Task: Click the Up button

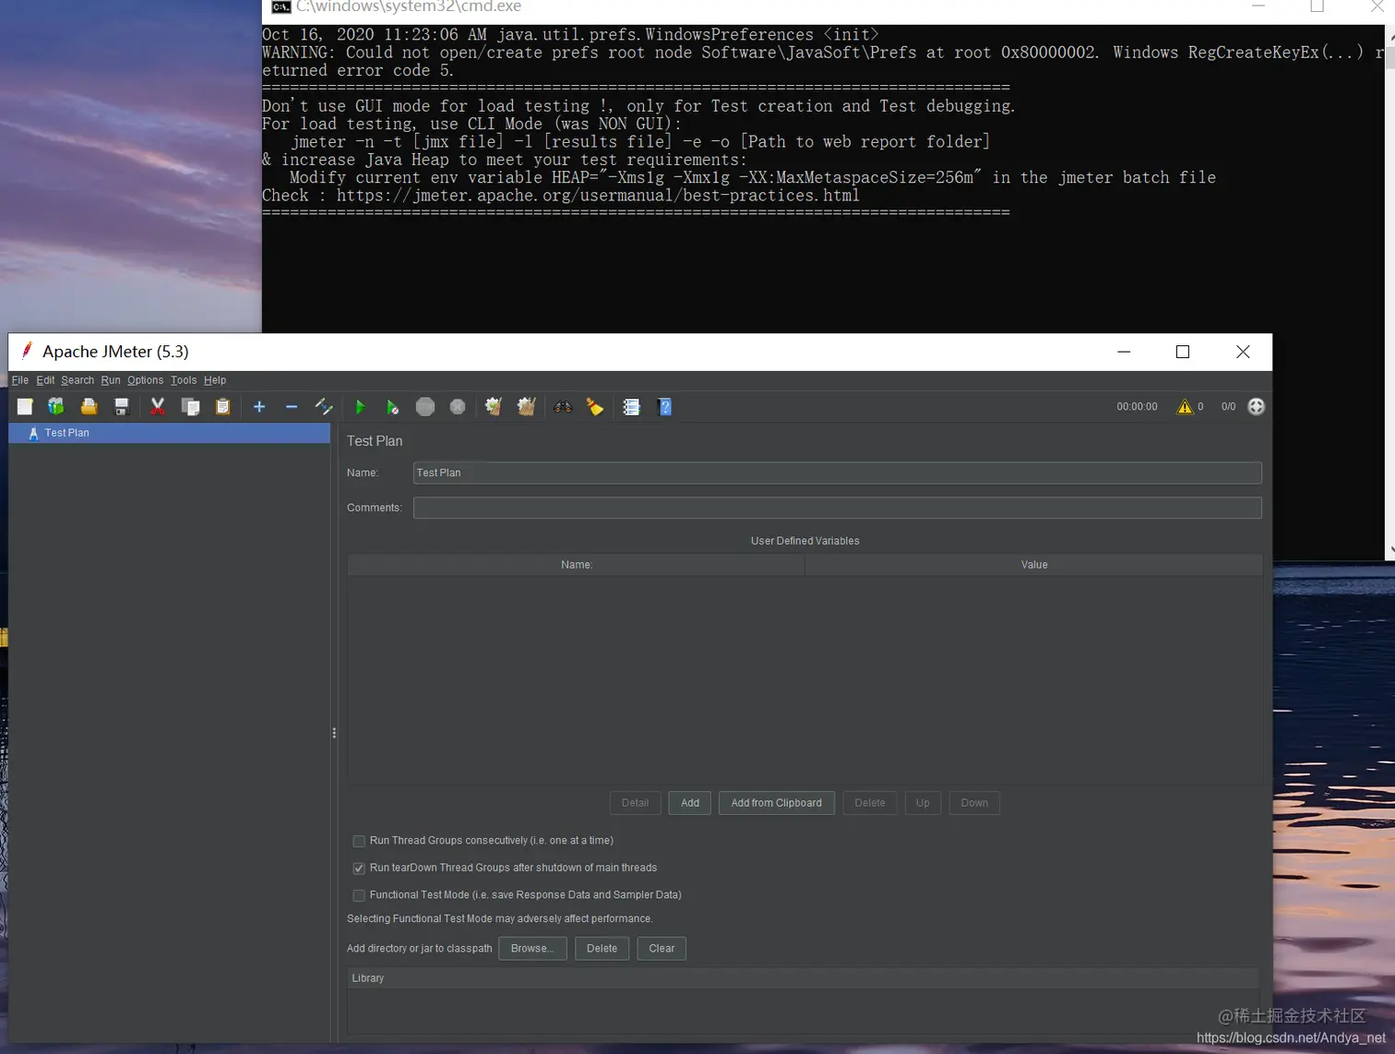Action: [x=923, y=803]
